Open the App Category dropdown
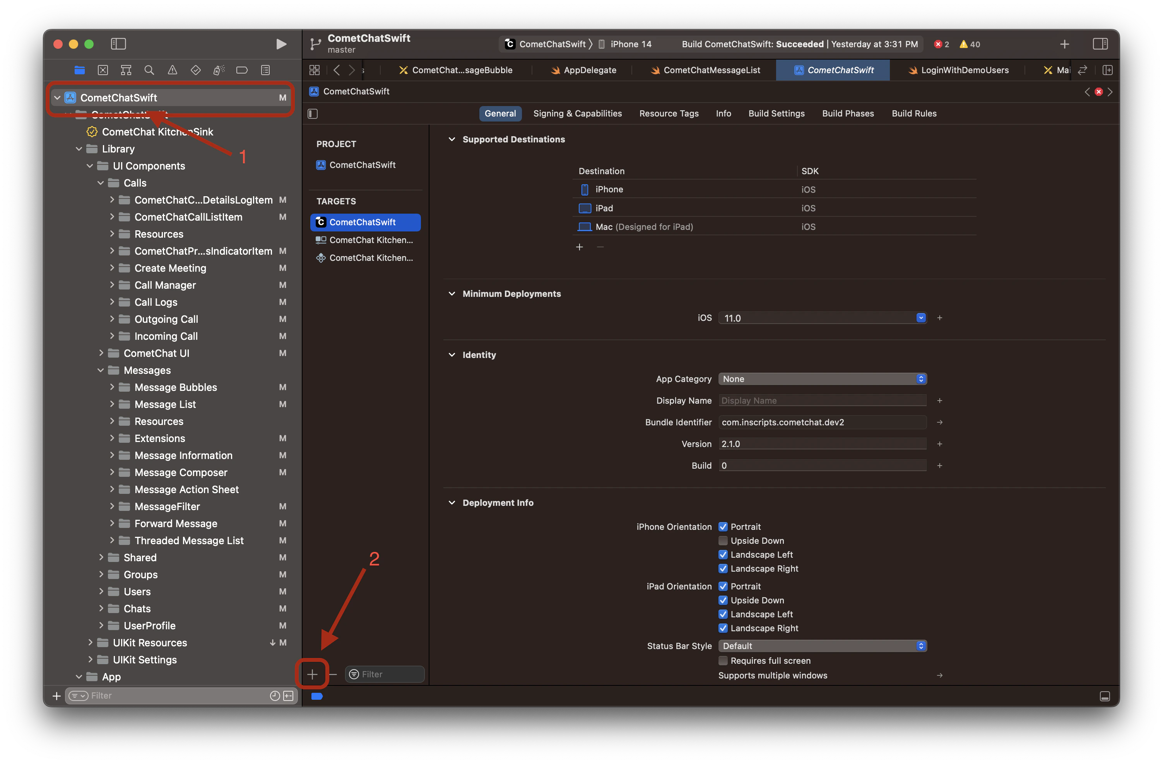This screenshot has width=1163, height=764. 823,379
